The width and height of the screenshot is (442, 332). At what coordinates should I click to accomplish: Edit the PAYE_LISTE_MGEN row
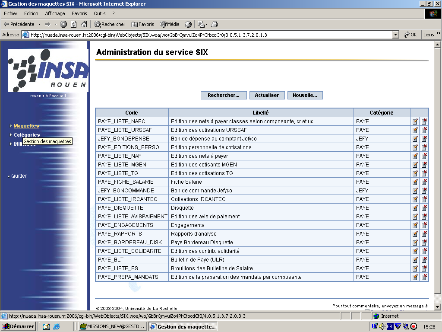[415, 165]
